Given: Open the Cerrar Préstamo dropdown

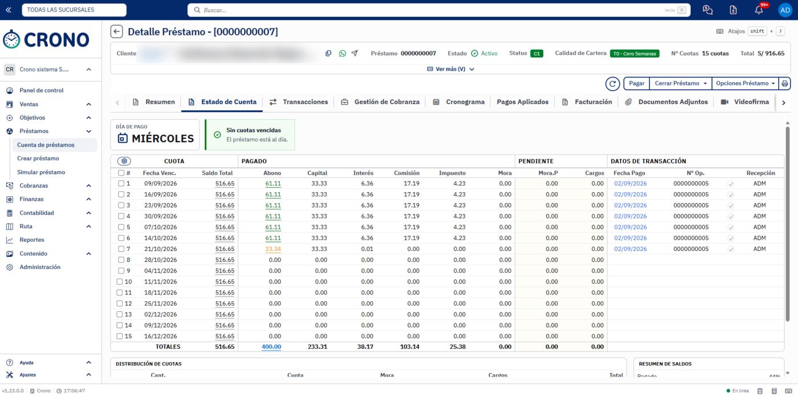Looking at the screenshot, I should click(681, 84).
